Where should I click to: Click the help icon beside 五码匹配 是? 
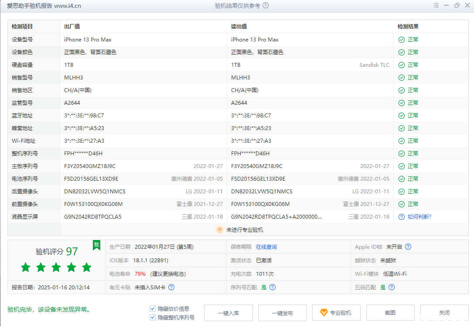click(x=392, y=287)
